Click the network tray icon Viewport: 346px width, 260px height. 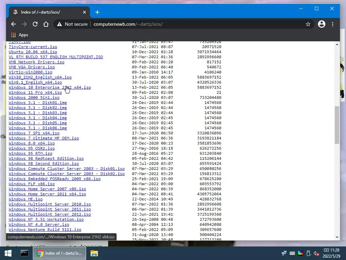coord(284,253)
